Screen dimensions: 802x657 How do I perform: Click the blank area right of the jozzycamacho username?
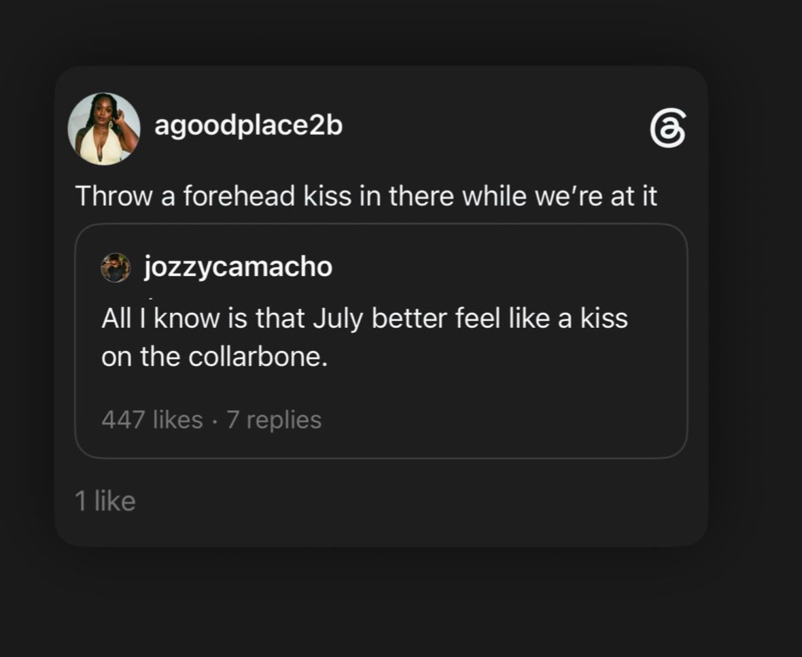[506, 267]
